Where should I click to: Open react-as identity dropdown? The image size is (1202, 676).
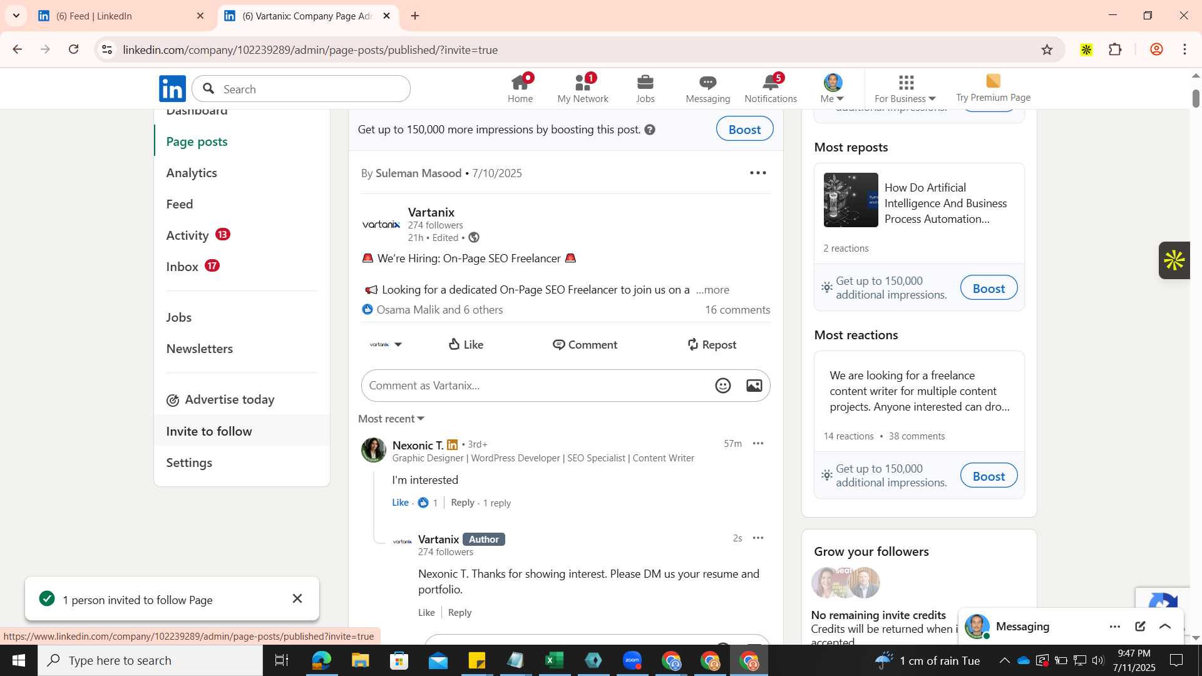point(386,345)
